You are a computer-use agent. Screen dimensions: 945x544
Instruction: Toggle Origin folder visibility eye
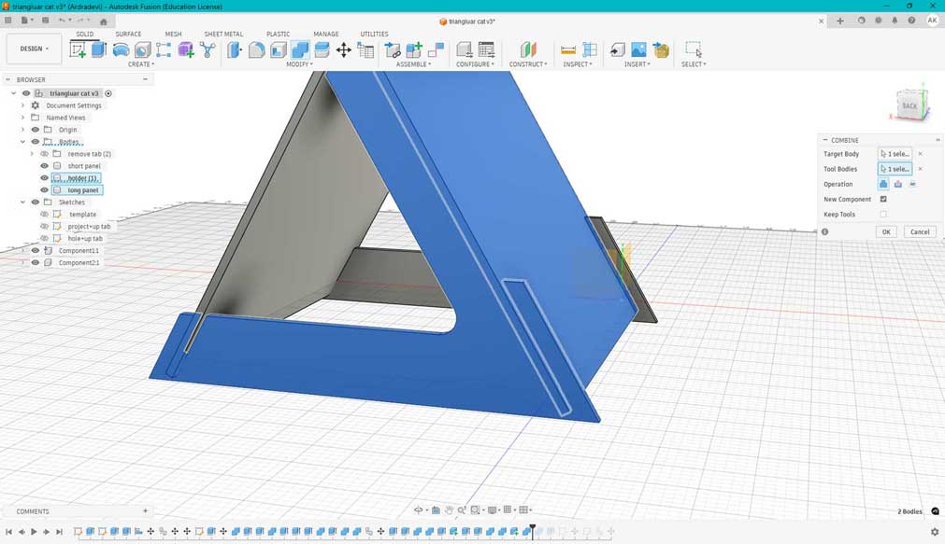[x=35, y=130]
